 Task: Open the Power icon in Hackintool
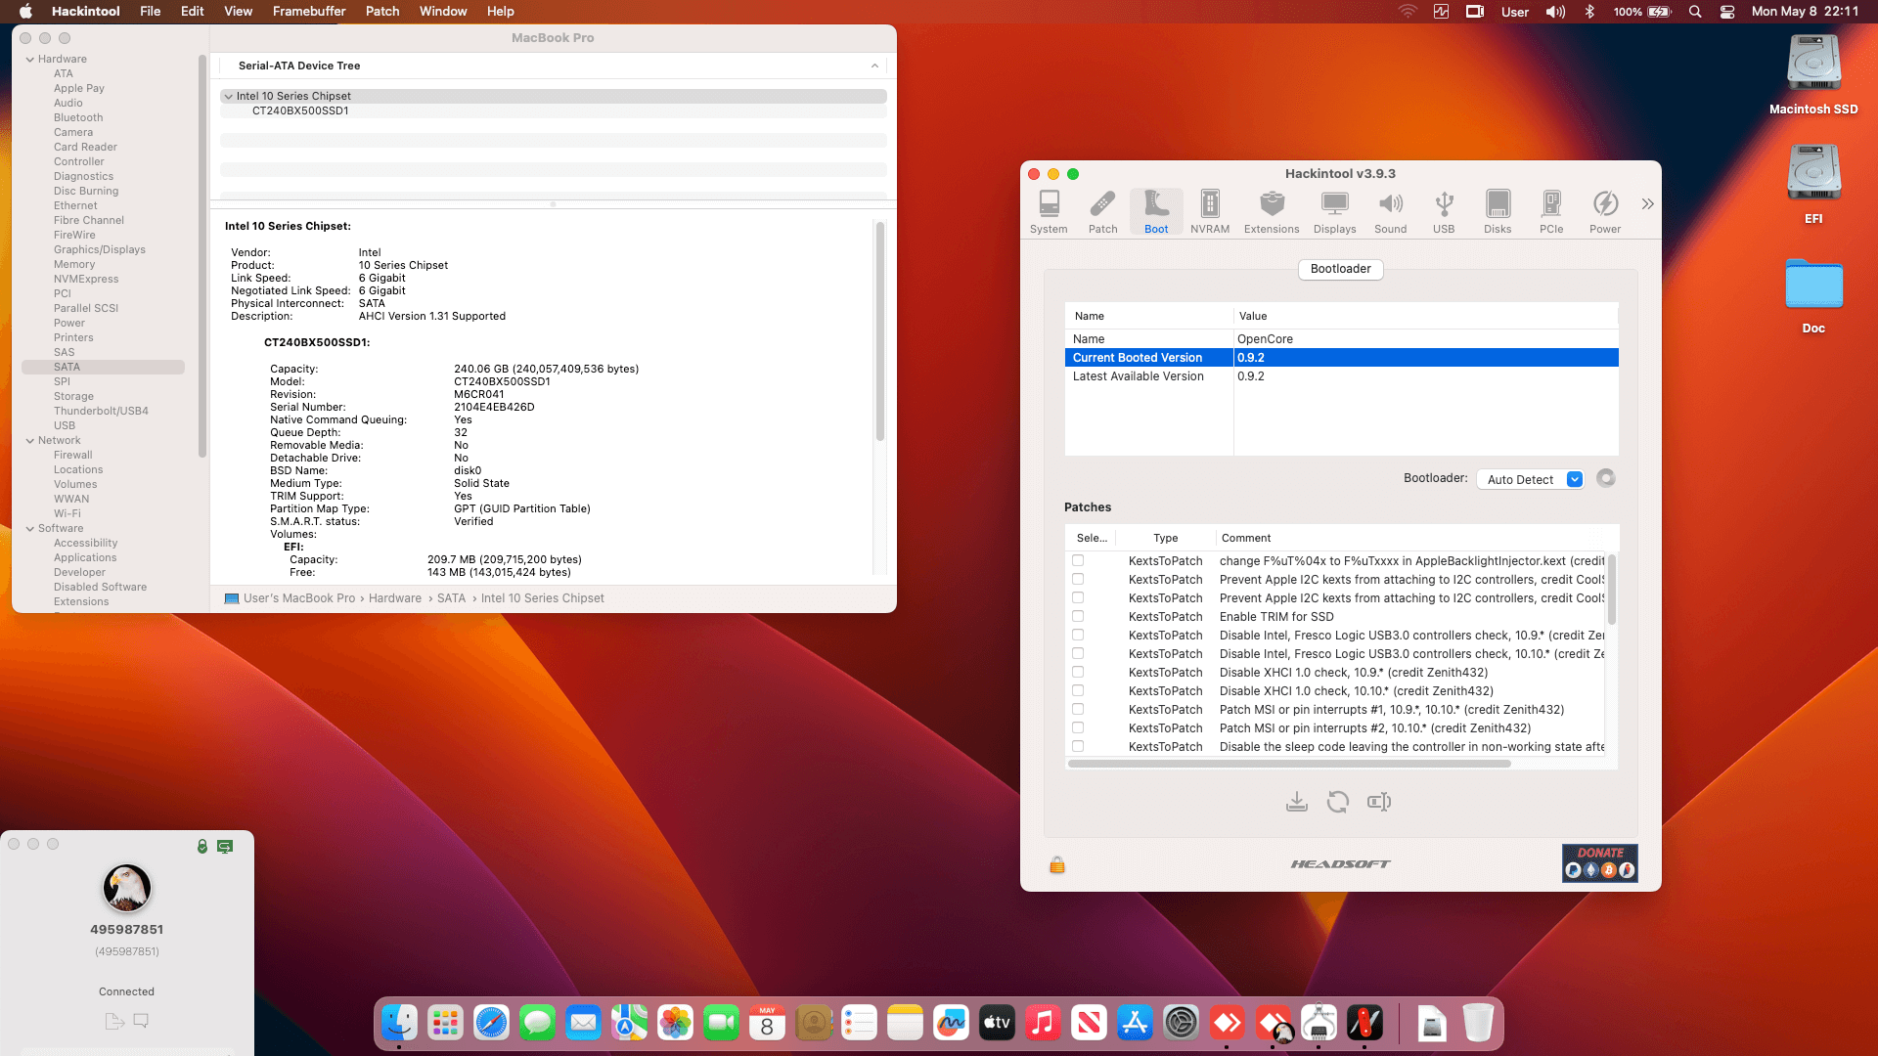click(x=1605, y=211)
